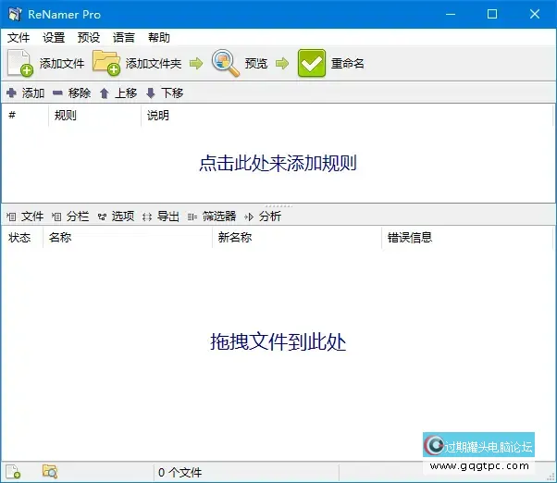The image size is (557, 483).
Task: Click the 下移 button text
Action: click(x=172, y=93)
